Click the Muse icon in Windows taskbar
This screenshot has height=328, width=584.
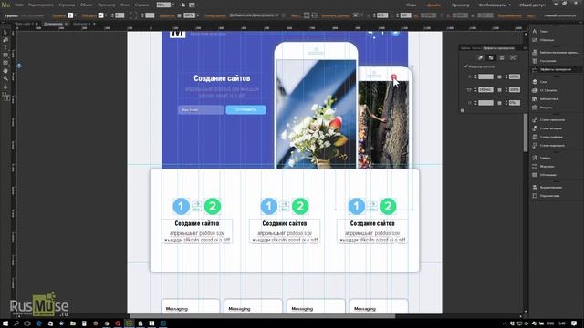click(x=129, y=323)
